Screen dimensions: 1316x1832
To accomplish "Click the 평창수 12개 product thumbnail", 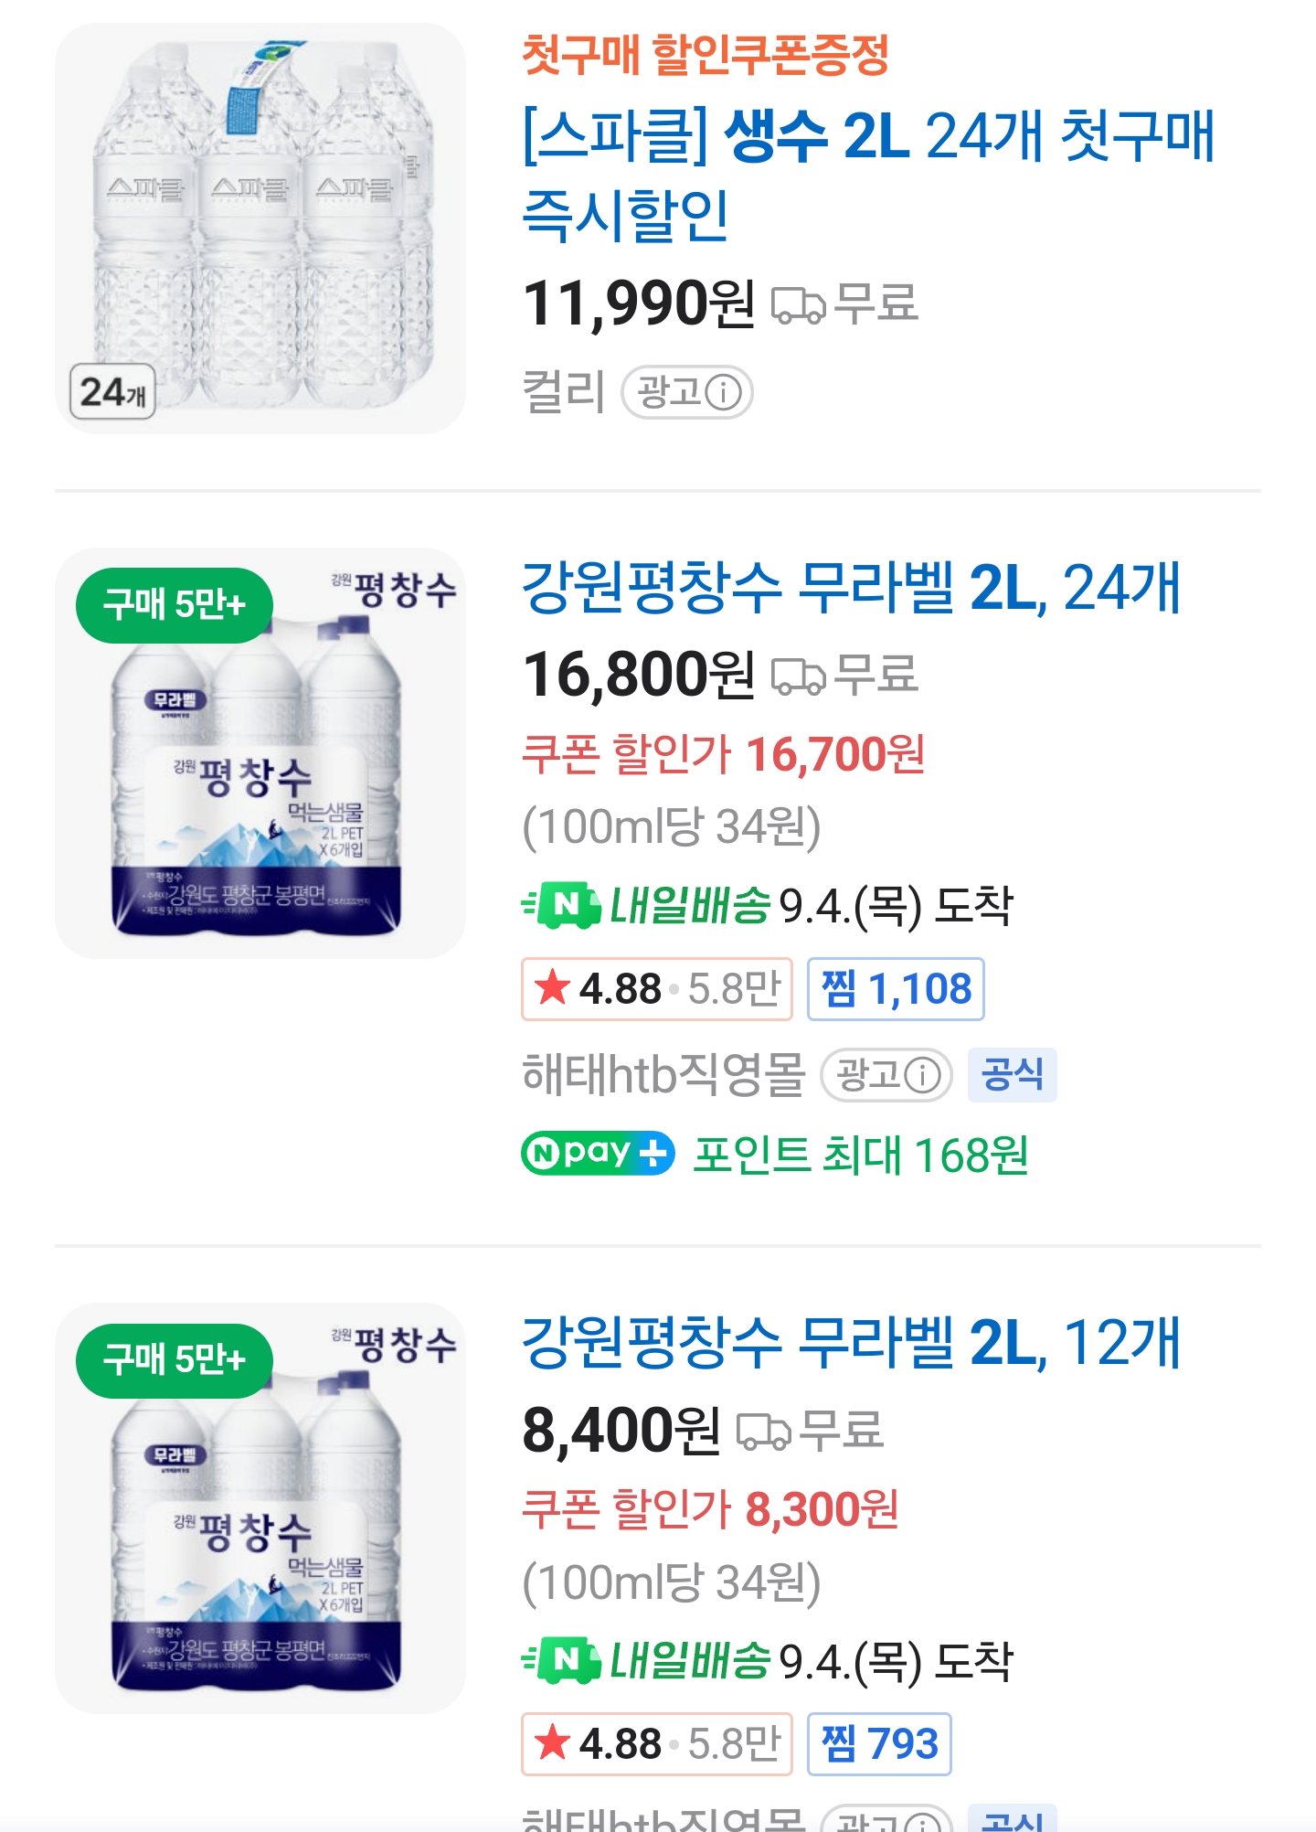I will click(x=260, y=1508).
